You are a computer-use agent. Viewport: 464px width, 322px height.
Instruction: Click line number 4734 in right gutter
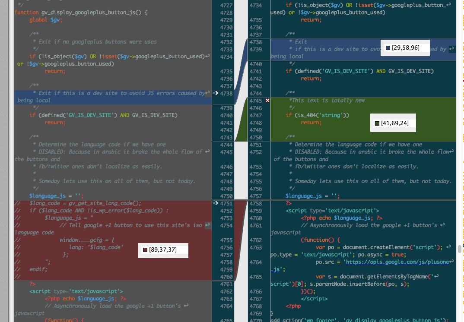coord(256,5)
